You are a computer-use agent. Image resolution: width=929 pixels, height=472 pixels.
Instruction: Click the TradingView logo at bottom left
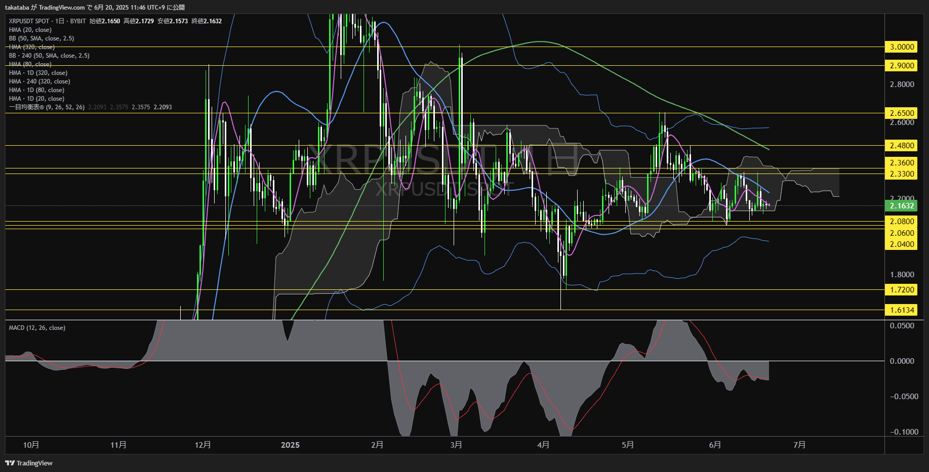click(x=29, y=463)
